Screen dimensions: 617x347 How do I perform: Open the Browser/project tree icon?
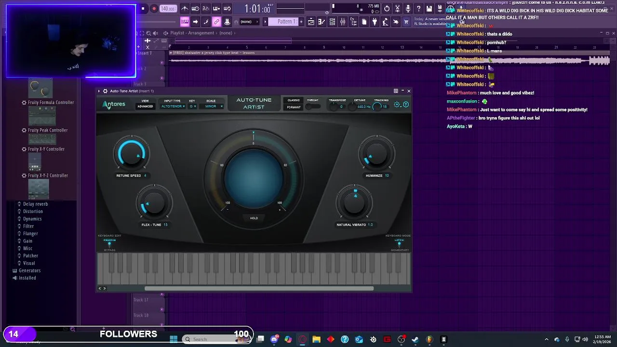pyautogui.click(x=353, y=22)
